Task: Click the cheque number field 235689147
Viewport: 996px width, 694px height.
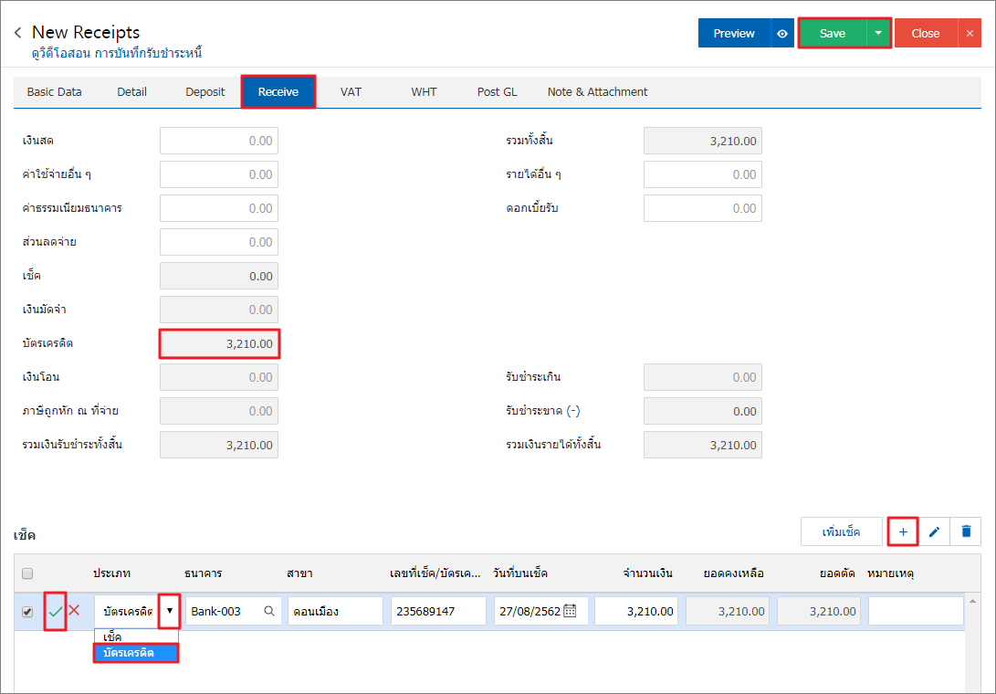Action: [438, 612]
